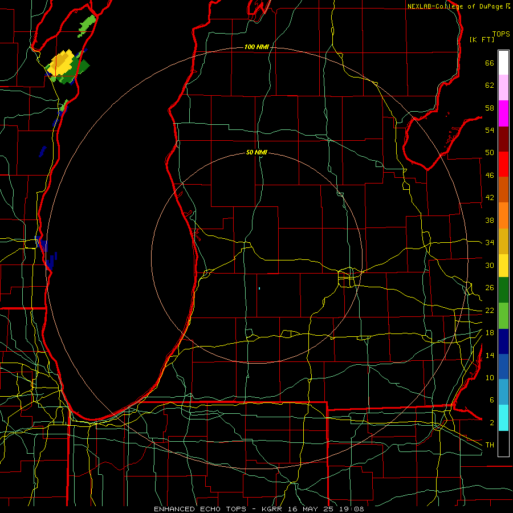Click the 18 value on the legend scale
The image size is (513, 513).
(490, 333)
